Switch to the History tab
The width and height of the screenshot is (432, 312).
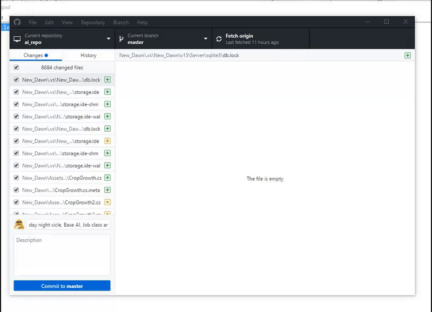(x=88, y=55)
